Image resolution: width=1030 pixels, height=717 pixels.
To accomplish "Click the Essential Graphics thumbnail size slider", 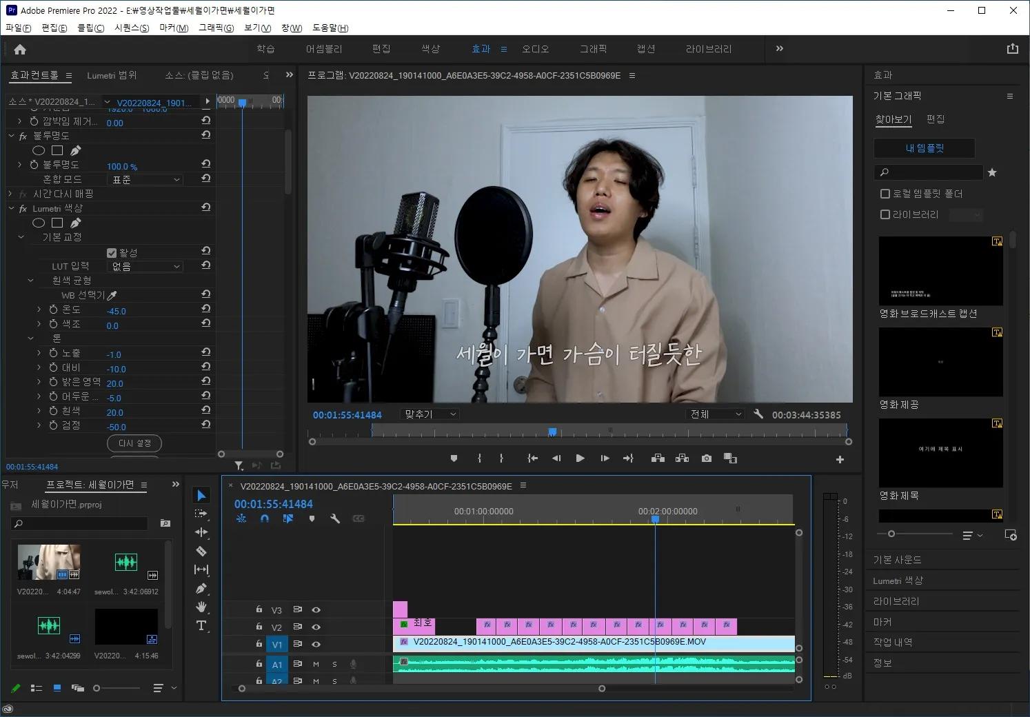I will tap(891, 534).
